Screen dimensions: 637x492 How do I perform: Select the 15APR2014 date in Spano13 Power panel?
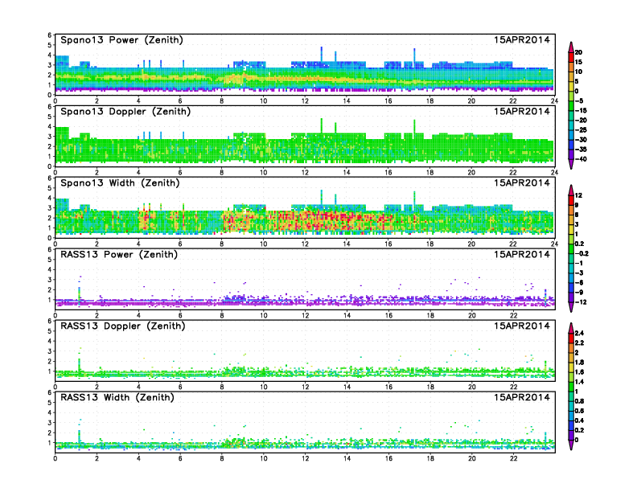coord(522,39)
